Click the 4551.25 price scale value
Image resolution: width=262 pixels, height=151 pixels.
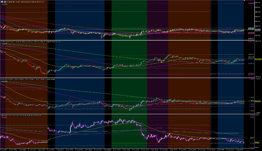click(x=258, y=2)
